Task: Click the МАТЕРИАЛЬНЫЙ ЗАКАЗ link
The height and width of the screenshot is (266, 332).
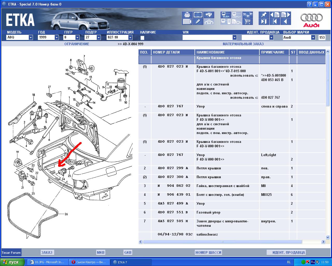Action: (243, 44)
